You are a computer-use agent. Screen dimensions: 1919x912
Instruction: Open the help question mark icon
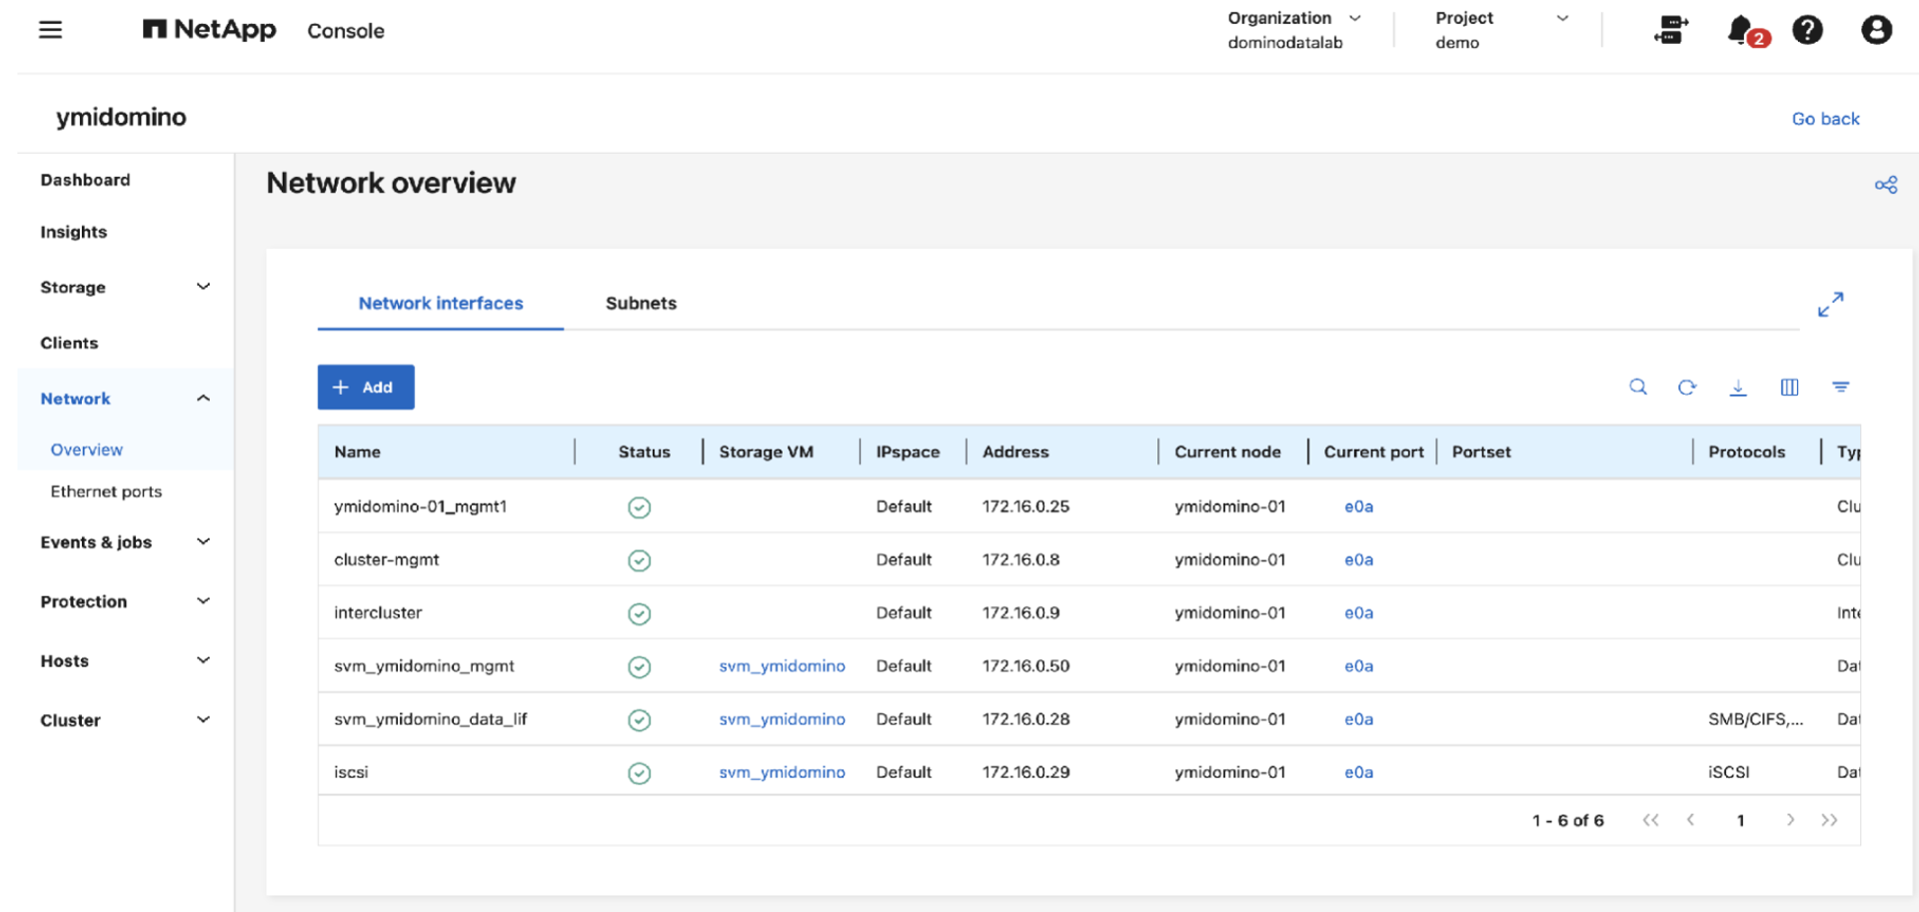pyautogui.click(x=1807, y=30)
